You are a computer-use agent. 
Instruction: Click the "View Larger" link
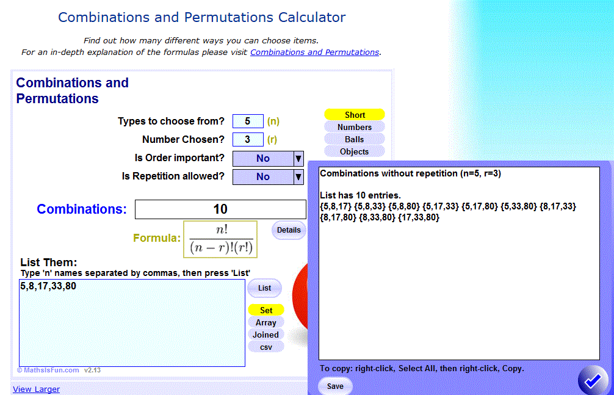(x=36, y=389)
